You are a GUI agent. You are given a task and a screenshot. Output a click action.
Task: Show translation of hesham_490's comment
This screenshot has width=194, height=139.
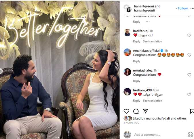click(153, 101)
